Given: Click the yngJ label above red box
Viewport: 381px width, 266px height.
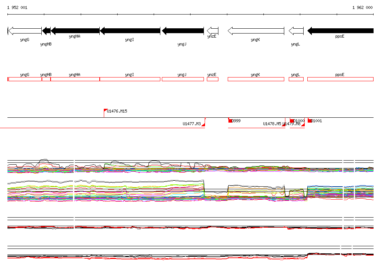Looking at the screenshot, I should click(182, 75).
